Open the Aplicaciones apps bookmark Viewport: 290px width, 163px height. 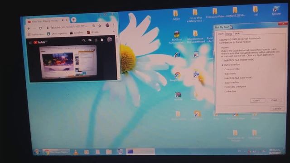point(36,34)
